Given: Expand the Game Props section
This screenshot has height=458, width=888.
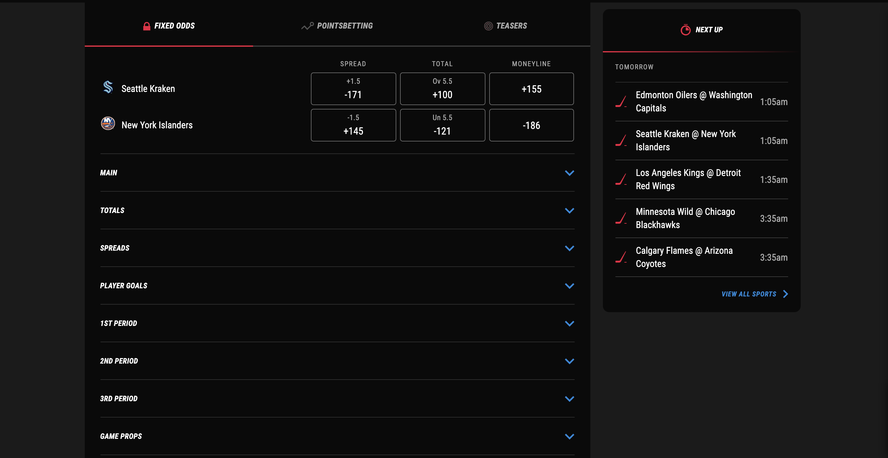Looking at the screenshot, I should click(337, 436).
